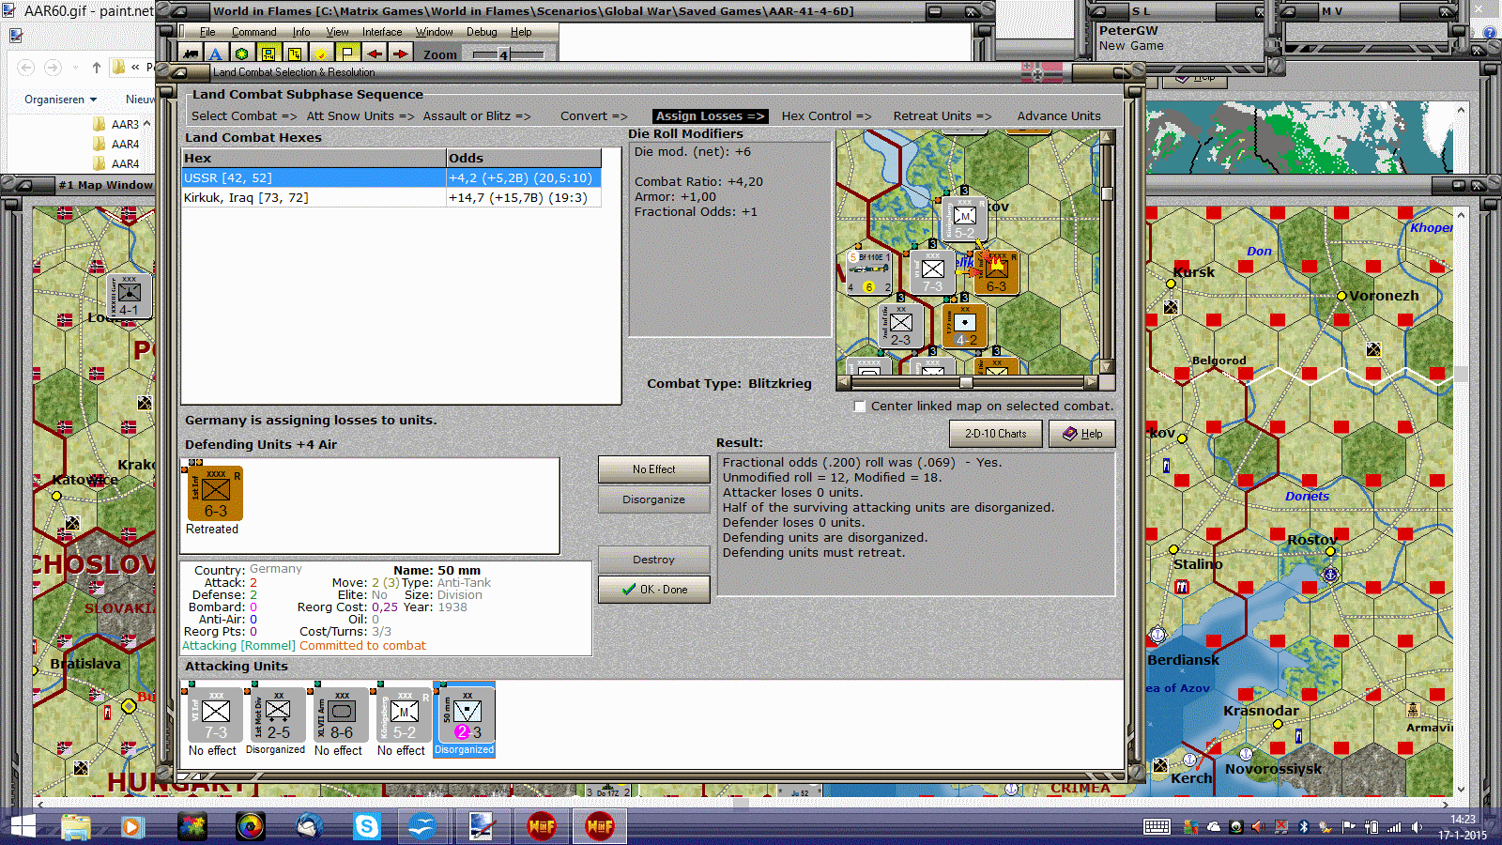Click the blue letter A toolbar icon

216,54
